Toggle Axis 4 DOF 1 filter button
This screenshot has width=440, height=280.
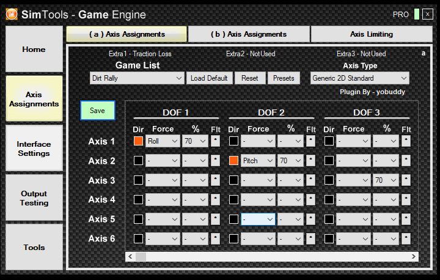tap(215, 200)
